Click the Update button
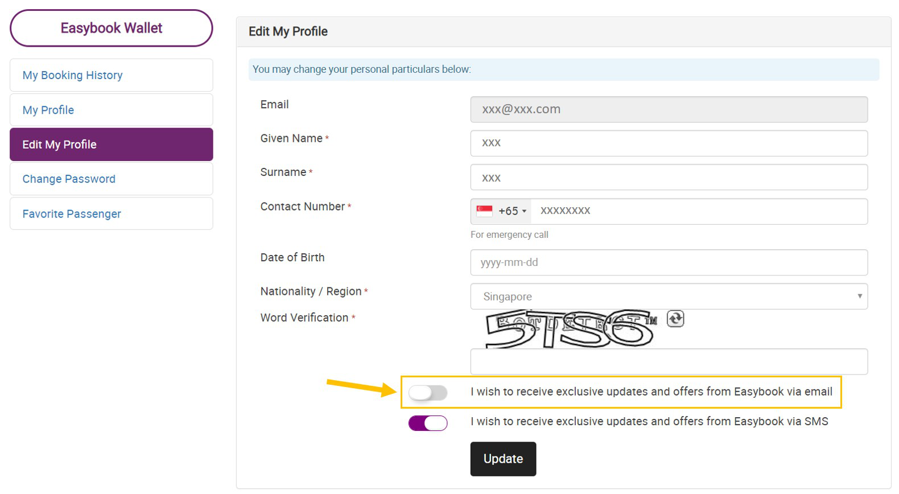The image size is (899, 494). tap(504, 459)
